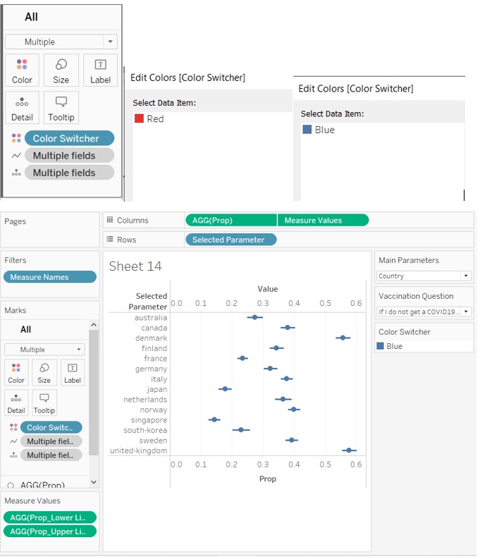
Task: Click the Size button in lower Marks card
Action: point(44,373)
